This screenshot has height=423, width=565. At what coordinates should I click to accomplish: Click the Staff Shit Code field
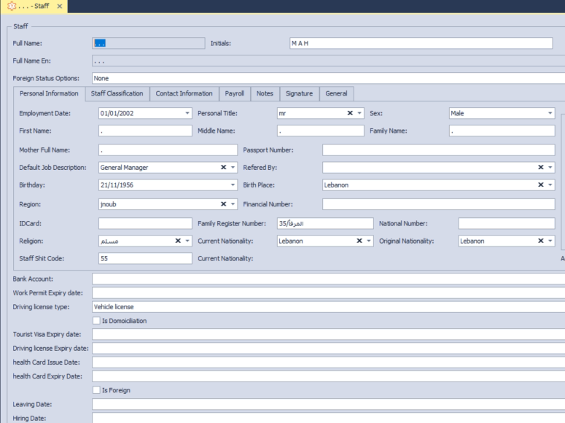click(144, 257)
